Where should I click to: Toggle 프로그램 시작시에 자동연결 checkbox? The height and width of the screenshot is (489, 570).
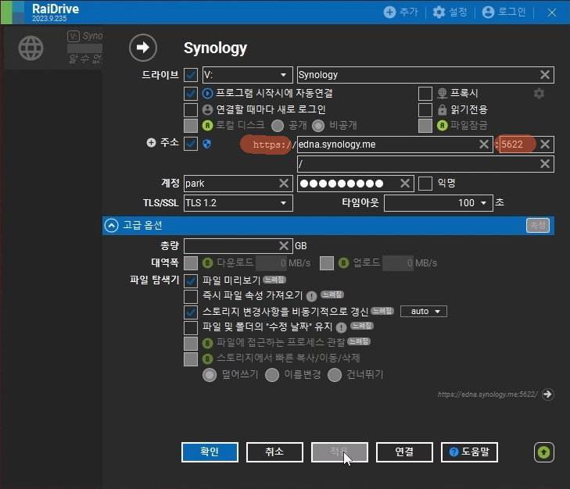(191, 94)
